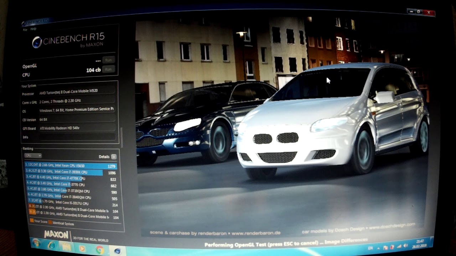Click the MAXON logo at panel bottom

point(56,235)
